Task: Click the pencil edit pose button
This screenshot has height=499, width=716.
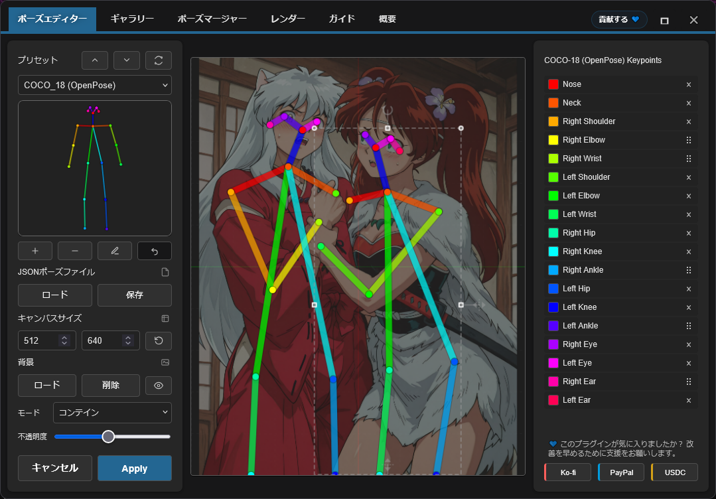Action: tap(115, 251)
